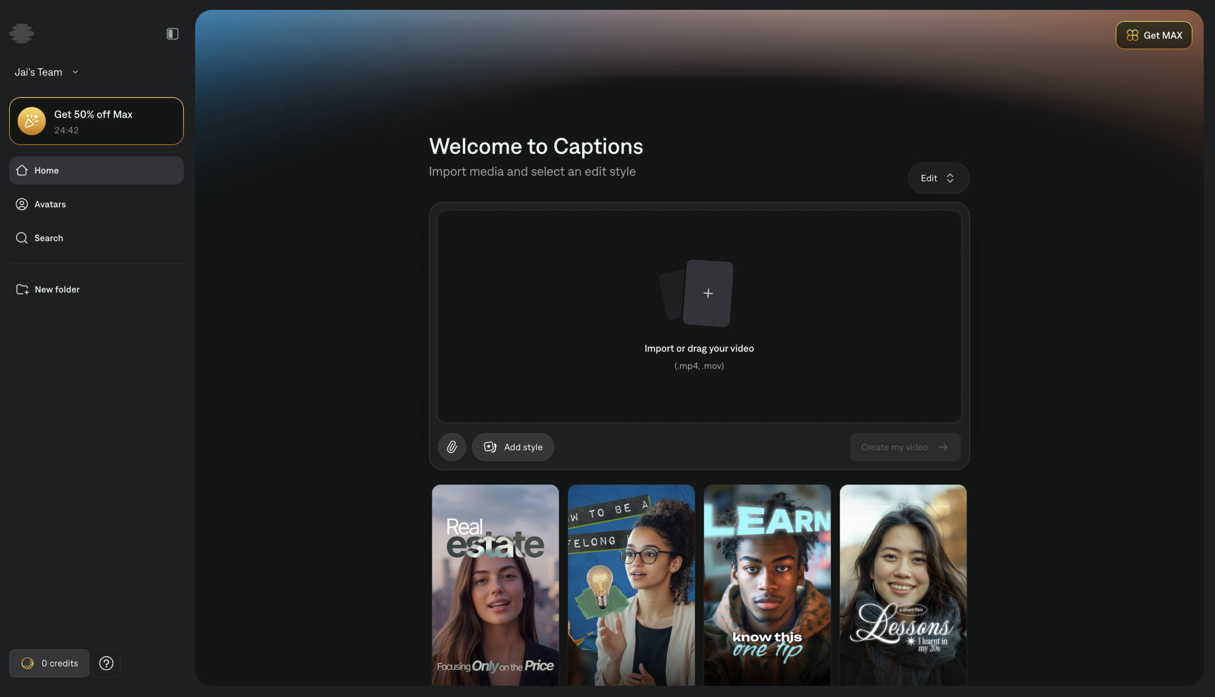The image size is (1215, 697).
Task: Select the Real estate style thumbnail
Action: tap(495, 585)
